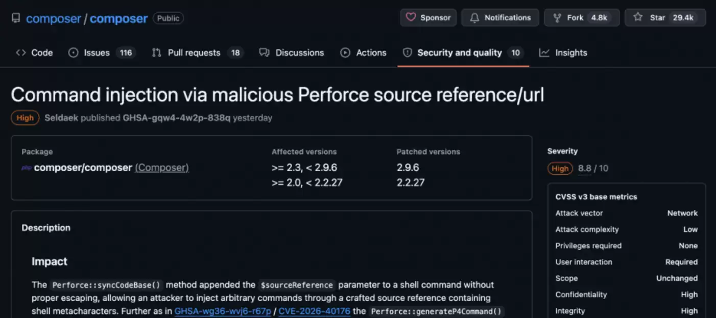Click the Fork button label
Viewport: 716px width, 318px height.
pos(575,17)
